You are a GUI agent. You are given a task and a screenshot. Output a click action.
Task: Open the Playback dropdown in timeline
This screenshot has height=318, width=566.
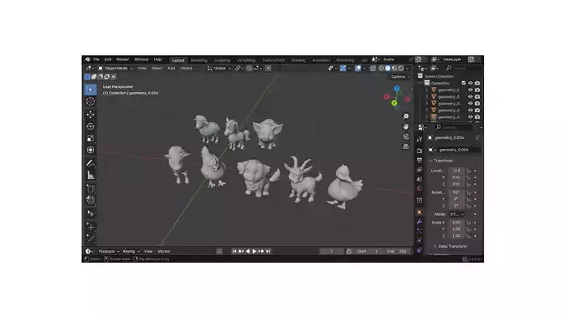[109, 251]
